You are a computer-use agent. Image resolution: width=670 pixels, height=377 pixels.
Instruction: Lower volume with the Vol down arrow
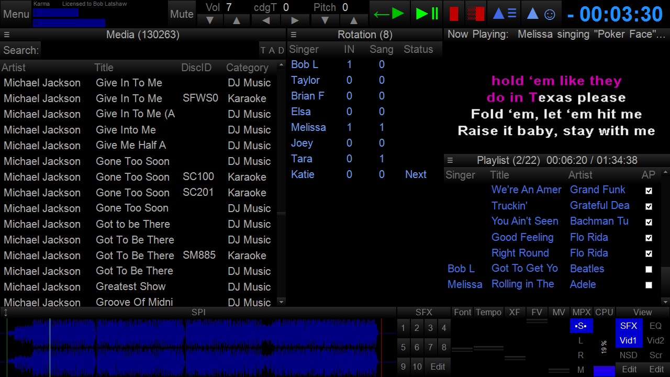tap(210, 21)
